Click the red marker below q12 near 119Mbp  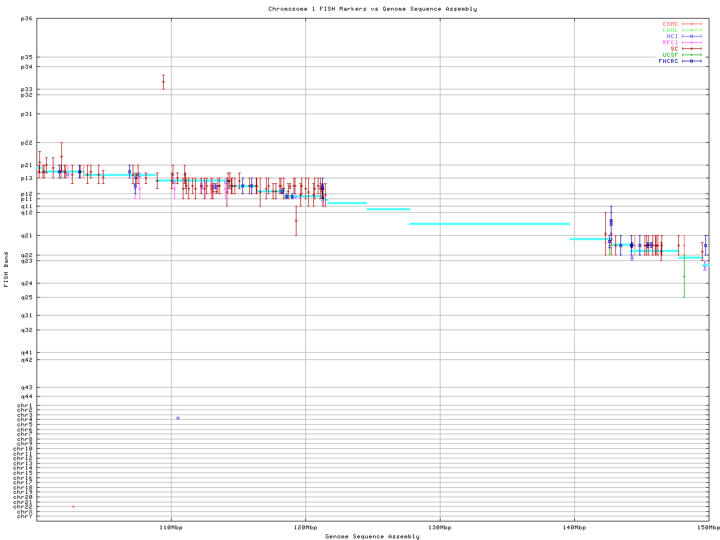(296, 220)
